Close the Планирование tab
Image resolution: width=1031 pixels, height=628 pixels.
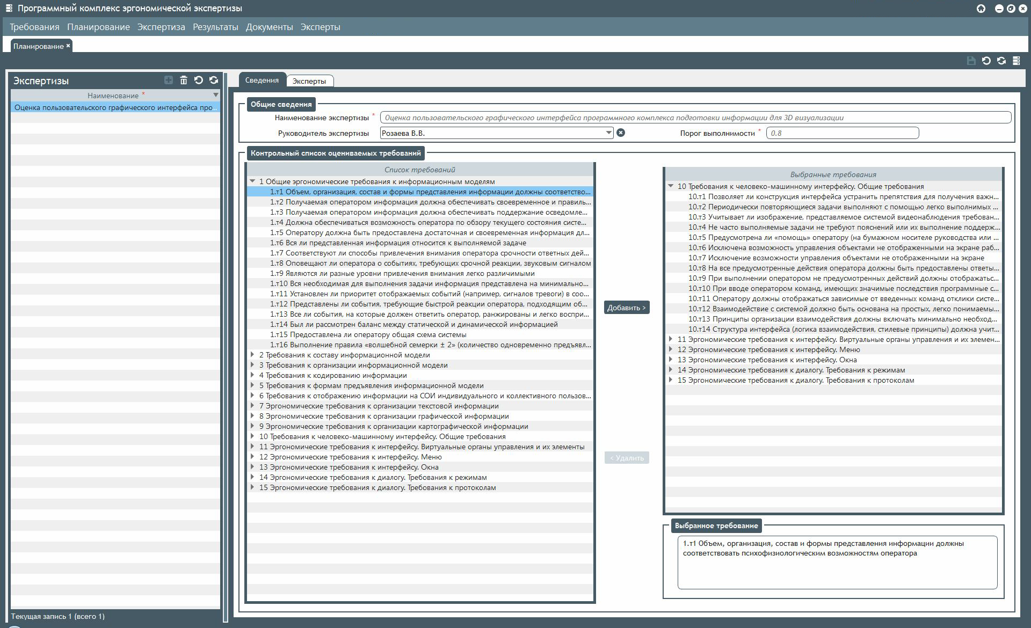tap(68, 46)
